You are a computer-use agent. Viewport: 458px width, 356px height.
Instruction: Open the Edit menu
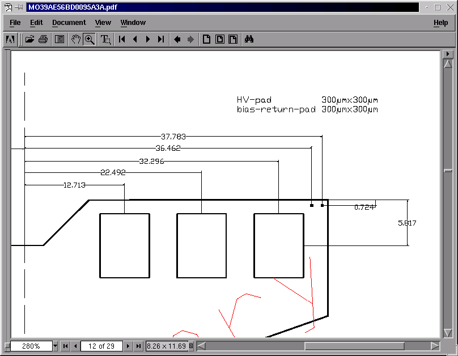click(36, 23)
